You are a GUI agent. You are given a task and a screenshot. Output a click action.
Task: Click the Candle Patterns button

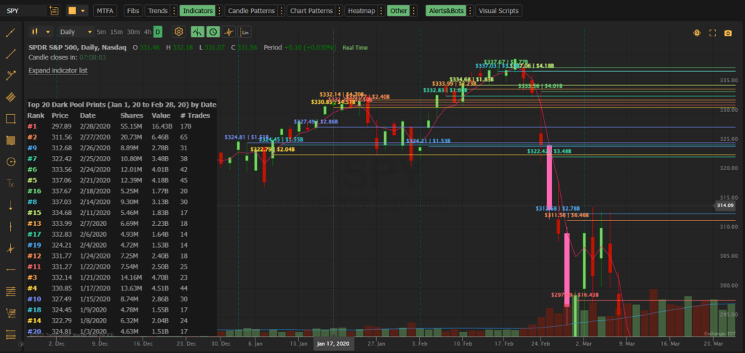251,10
